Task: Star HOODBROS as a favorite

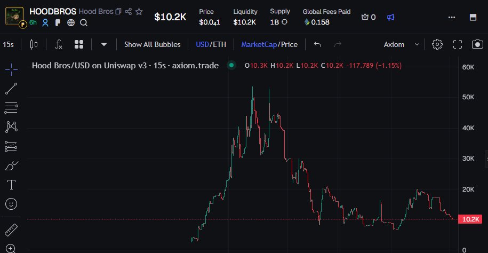Action: coord(139,12)
